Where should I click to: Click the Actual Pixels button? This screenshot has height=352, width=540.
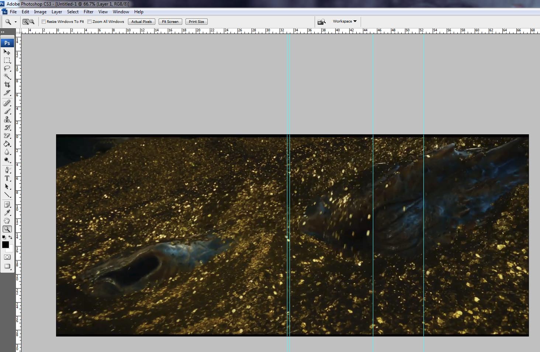(142, 22)
